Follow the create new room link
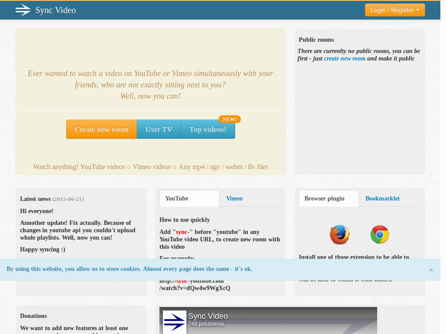Viewport: 446px width, 334px height. tap(345, 59)
